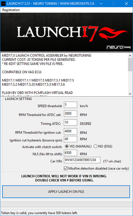Click the LAUNCH17 logo banner
The image size is (133, 216).
click(67, 32)
